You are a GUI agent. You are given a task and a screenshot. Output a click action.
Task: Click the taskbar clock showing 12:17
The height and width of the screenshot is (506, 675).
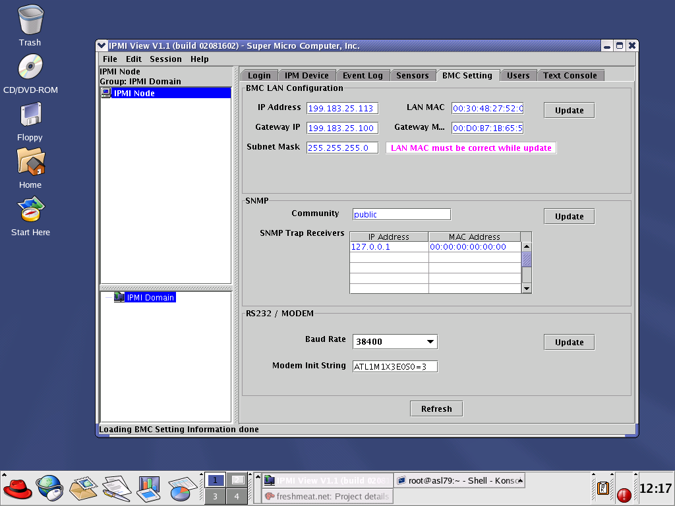tap(656, 488)
